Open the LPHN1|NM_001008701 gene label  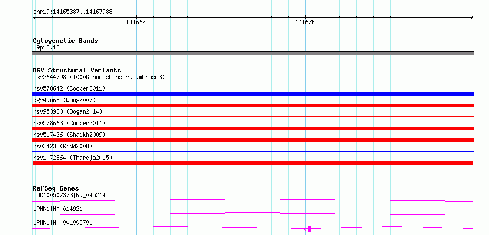point(63,222)
